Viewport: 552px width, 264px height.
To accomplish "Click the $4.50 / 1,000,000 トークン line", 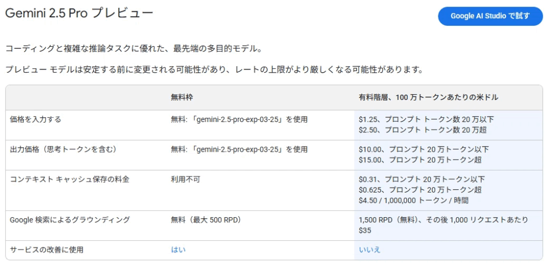I will (413, 200).
